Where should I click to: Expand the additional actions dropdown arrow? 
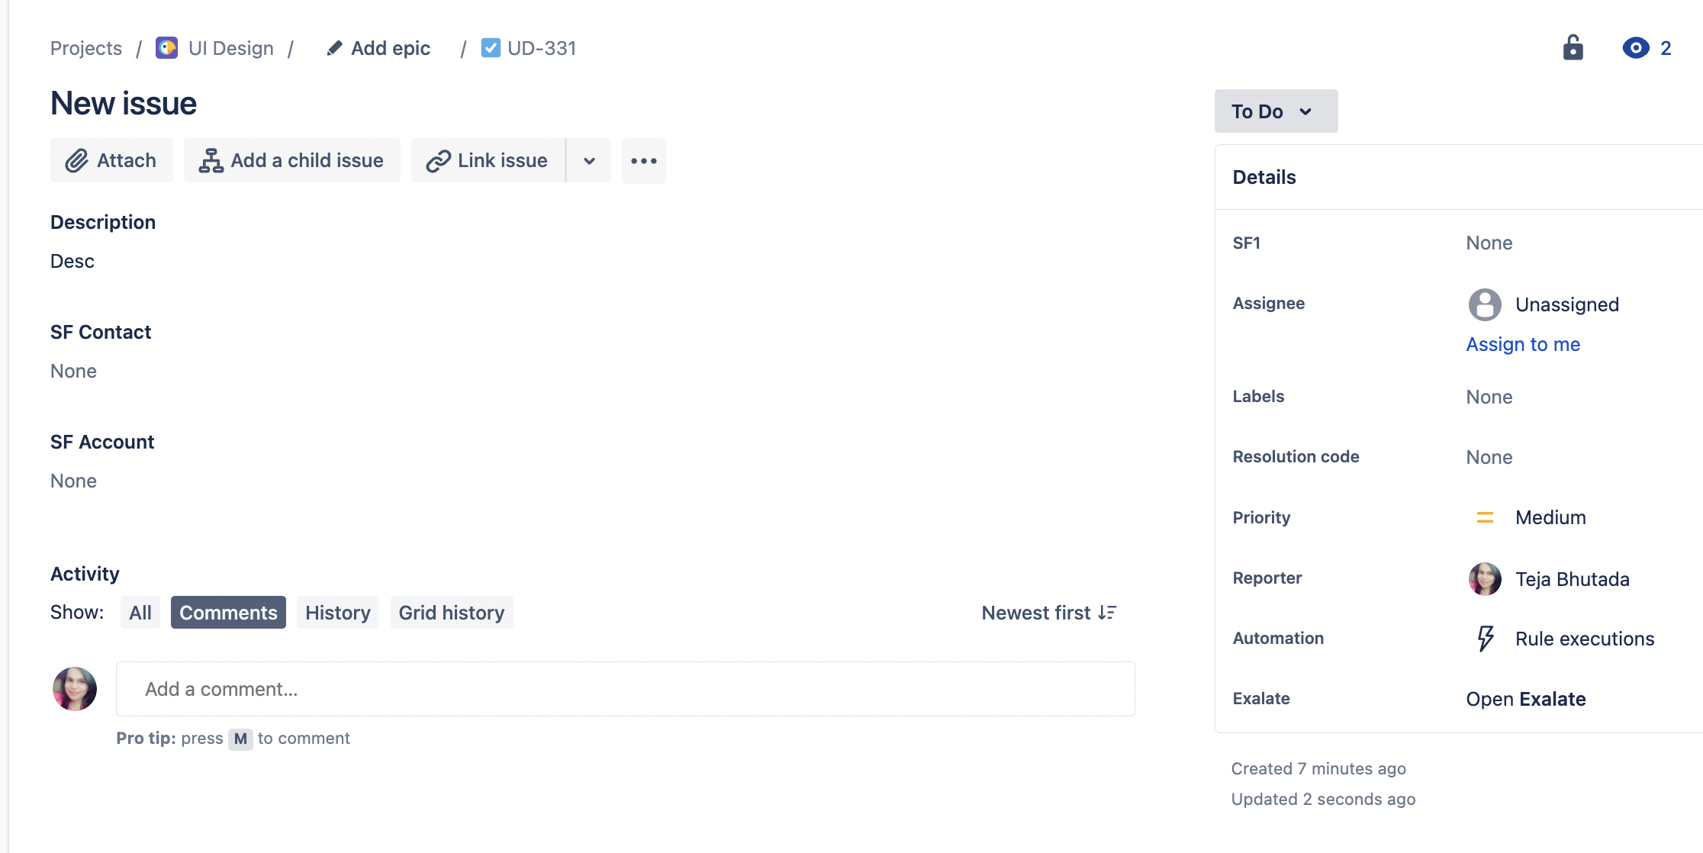click(588, 160)
